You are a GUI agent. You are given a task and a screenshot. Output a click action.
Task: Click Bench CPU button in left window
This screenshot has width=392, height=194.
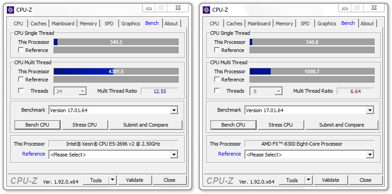pos(37,125)
